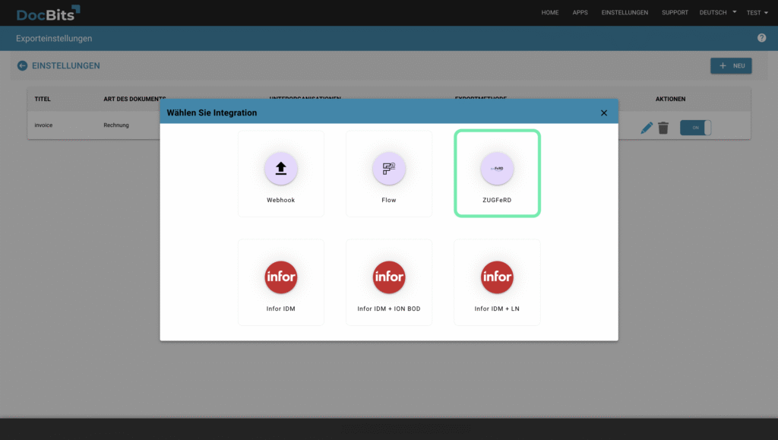Select the Infor IDM logo
Screen dimensions: 778x440
[x=281, y=277]
